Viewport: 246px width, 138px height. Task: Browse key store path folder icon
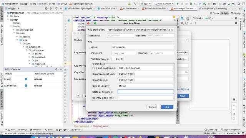pyautogui.click(x=172, y=30)
